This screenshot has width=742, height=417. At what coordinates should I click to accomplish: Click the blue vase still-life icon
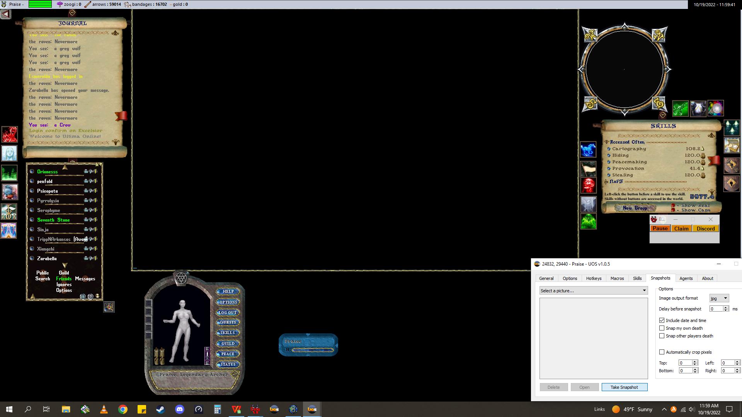pyautogui.click(x=9, y=192)
